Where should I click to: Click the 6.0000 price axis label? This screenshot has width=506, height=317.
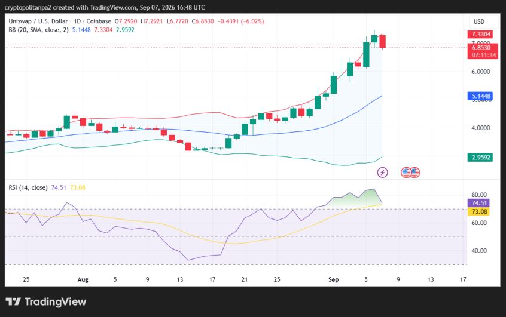(480, 72)
